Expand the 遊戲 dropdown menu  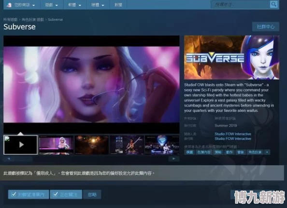coord(51,5)
